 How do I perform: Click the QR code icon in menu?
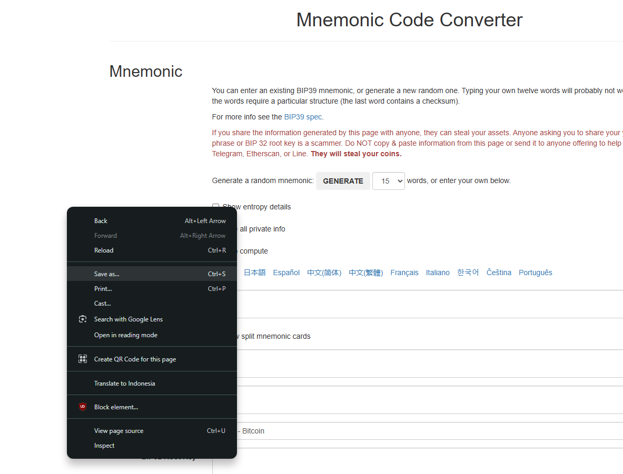83,359
